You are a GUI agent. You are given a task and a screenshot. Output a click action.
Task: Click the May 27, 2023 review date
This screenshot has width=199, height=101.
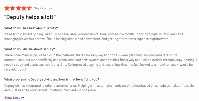click(x=43, y=8)
